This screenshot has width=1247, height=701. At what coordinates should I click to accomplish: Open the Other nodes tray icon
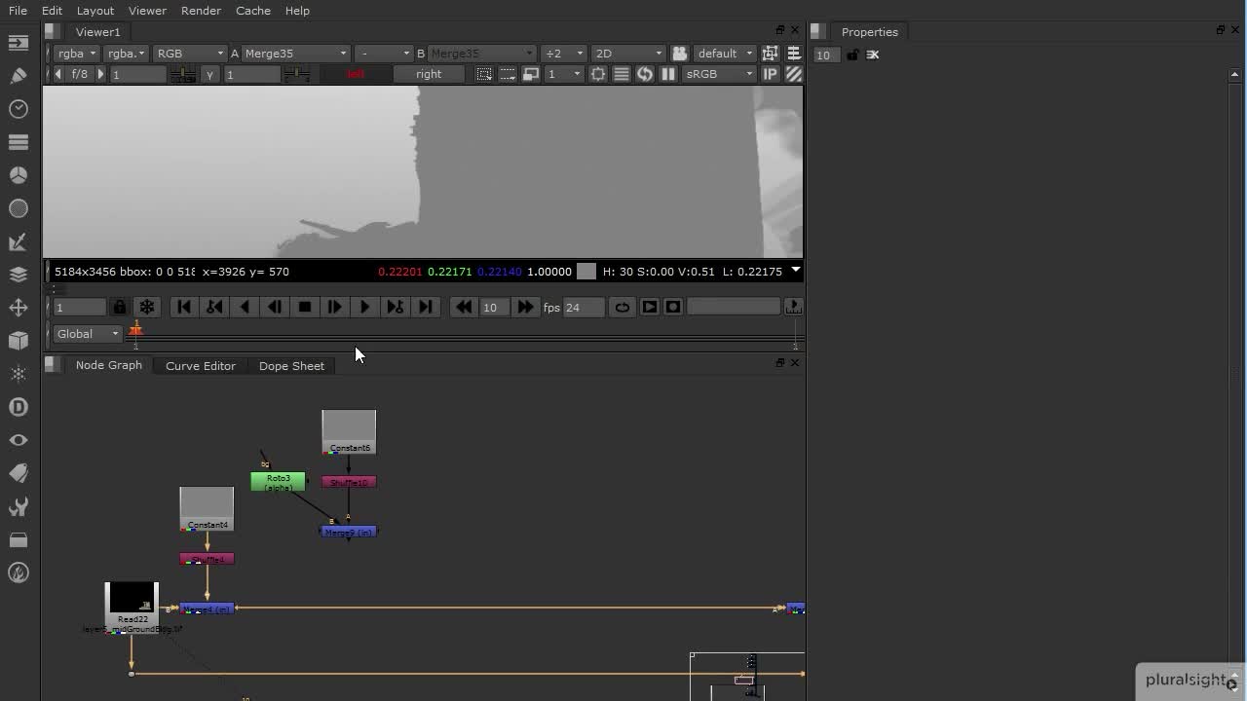(x=19, y=539)
